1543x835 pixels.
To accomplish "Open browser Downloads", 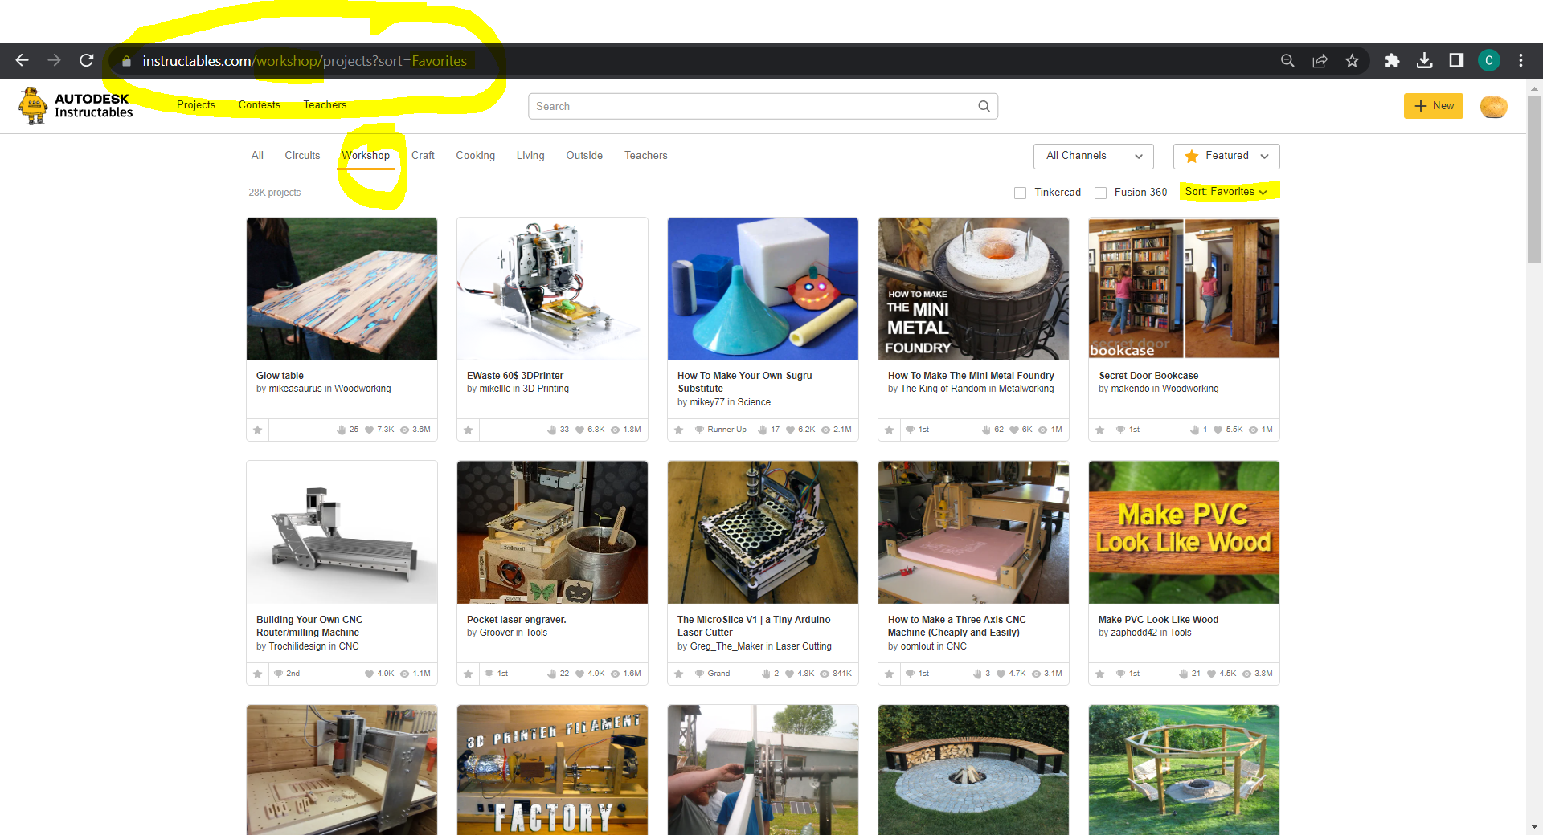I will coord(1424,60).
